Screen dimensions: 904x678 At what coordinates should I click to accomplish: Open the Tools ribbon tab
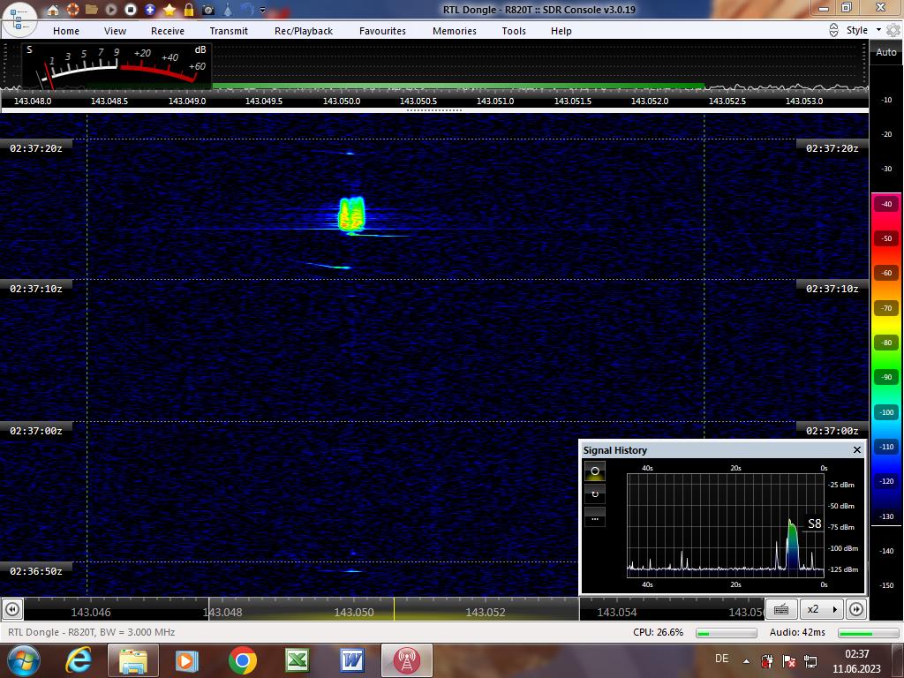pyautogui.click(x=514, y=31)
